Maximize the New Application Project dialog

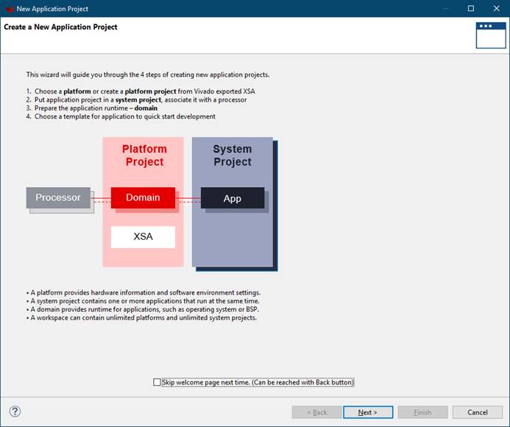coord(471,9)
